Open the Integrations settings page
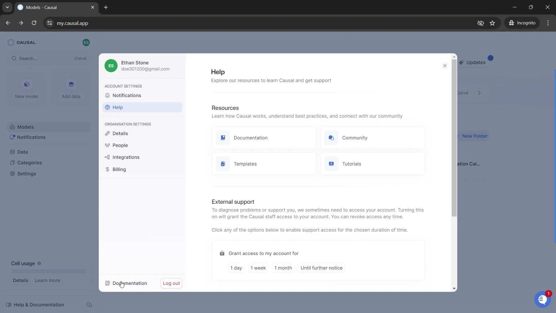The height and width of the screenshot is (313, 556). click(x=126, y=157)
